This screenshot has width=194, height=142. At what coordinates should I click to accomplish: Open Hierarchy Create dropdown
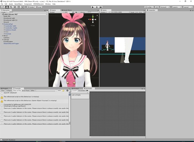point(4,12)
